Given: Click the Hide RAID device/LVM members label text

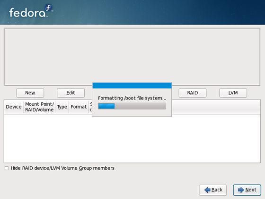Looking at the screenshot, I should point(62,168).
